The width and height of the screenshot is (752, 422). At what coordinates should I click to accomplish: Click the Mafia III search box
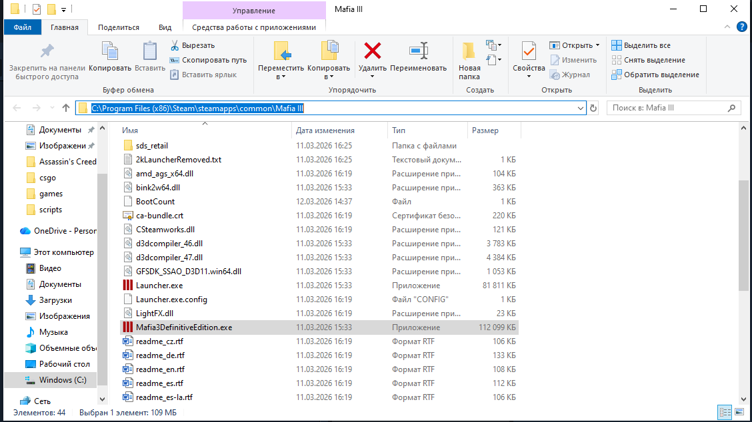(x=673, y=108)
